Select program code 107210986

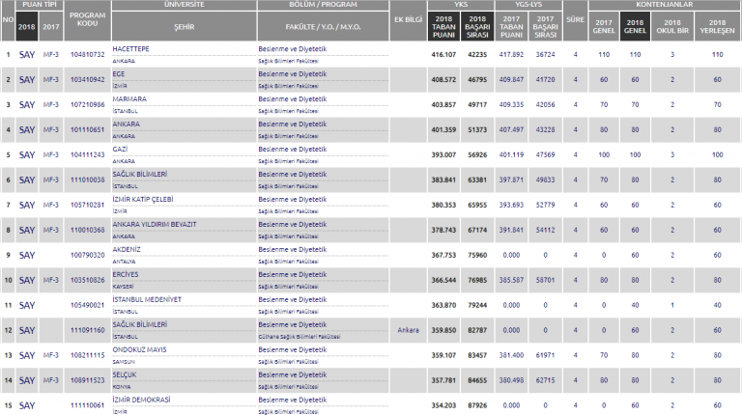[88, 104]
